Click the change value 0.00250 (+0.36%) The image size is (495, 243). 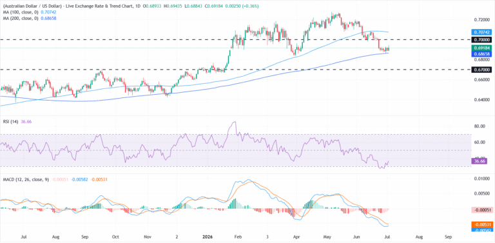242,6
